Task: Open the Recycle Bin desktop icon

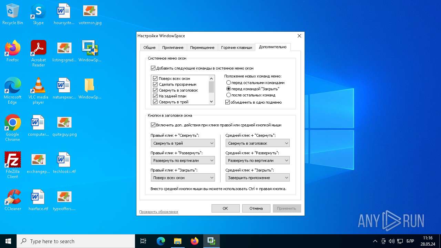Action: pos(13,14)
